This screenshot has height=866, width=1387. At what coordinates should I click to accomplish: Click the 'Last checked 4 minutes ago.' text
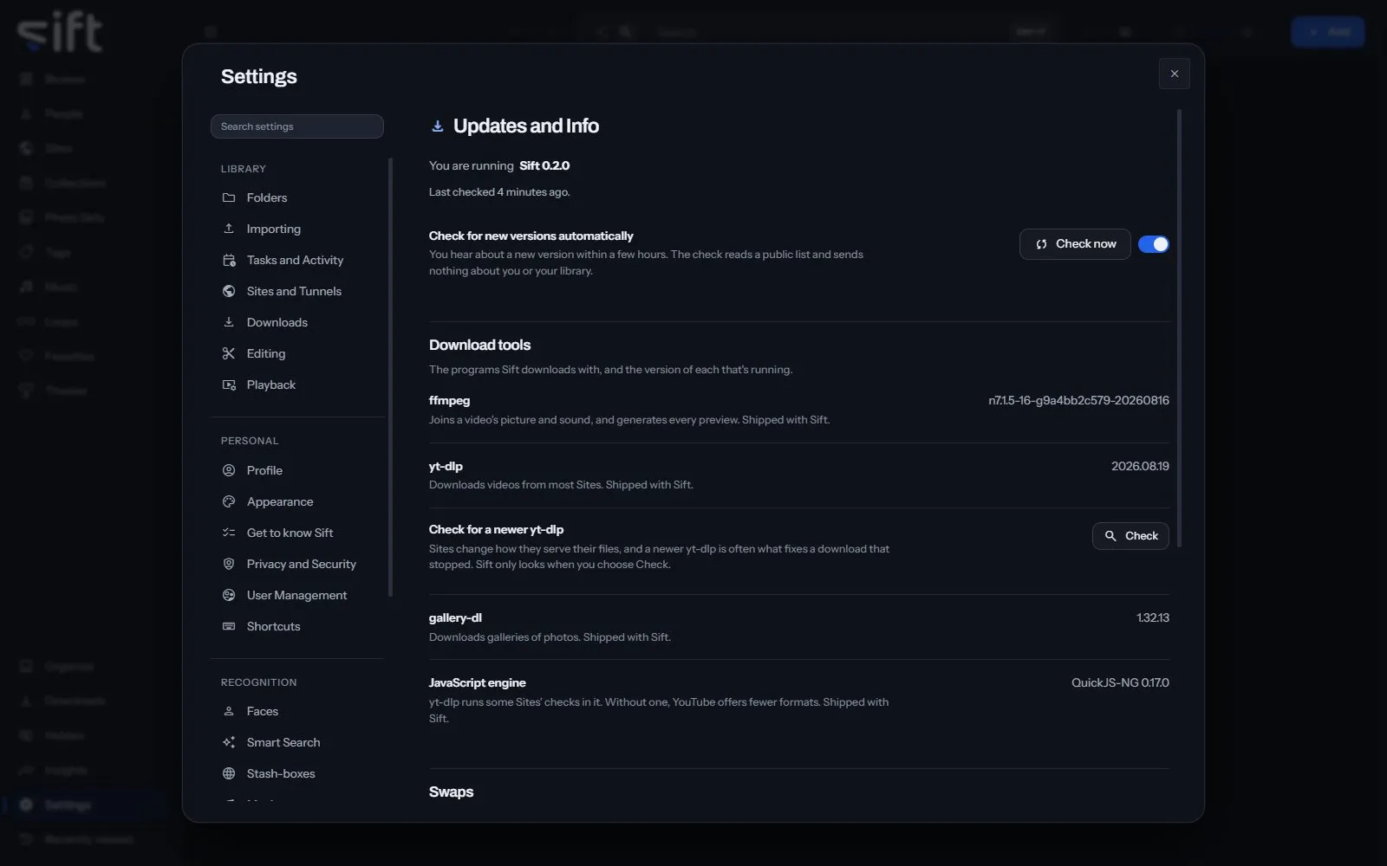click(499, 192)
